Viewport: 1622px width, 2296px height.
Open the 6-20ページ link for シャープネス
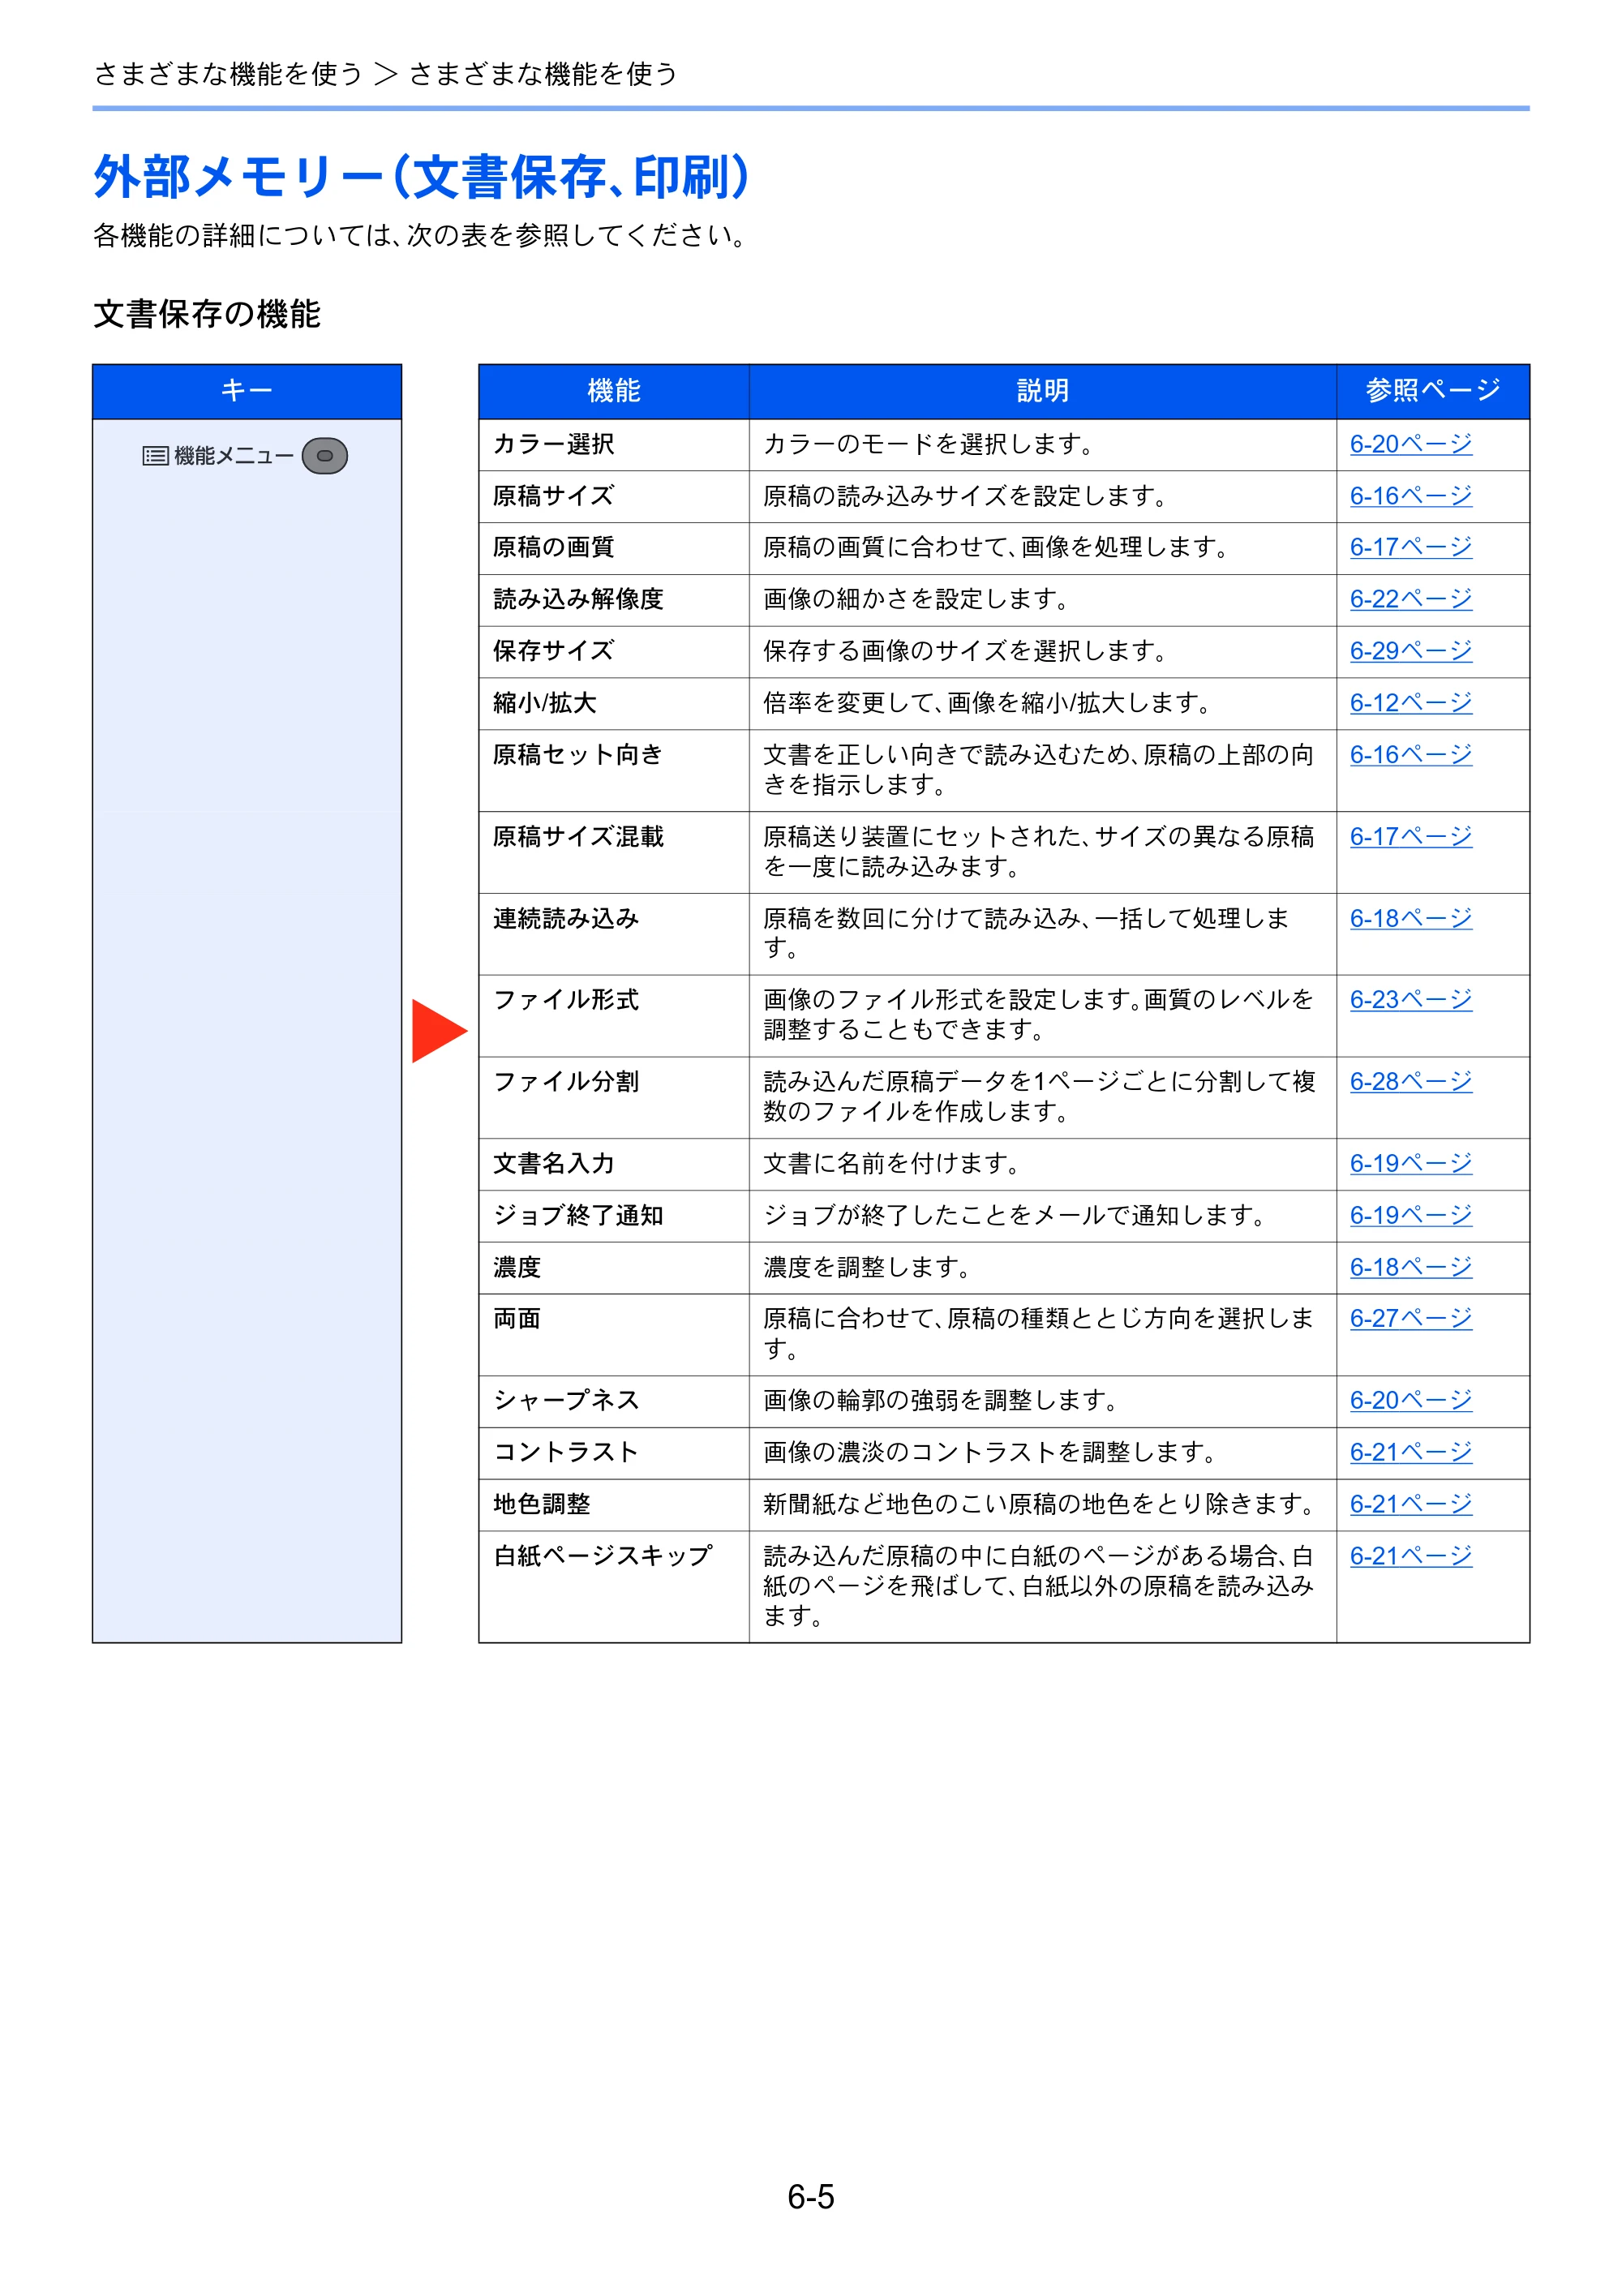click(x=1410, y=1401)
